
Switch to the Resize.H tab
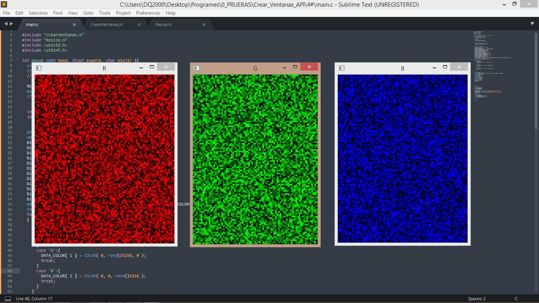point(163,24)
